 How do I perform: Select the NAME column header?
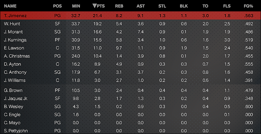pyautogui.click(x=10, y=6)
